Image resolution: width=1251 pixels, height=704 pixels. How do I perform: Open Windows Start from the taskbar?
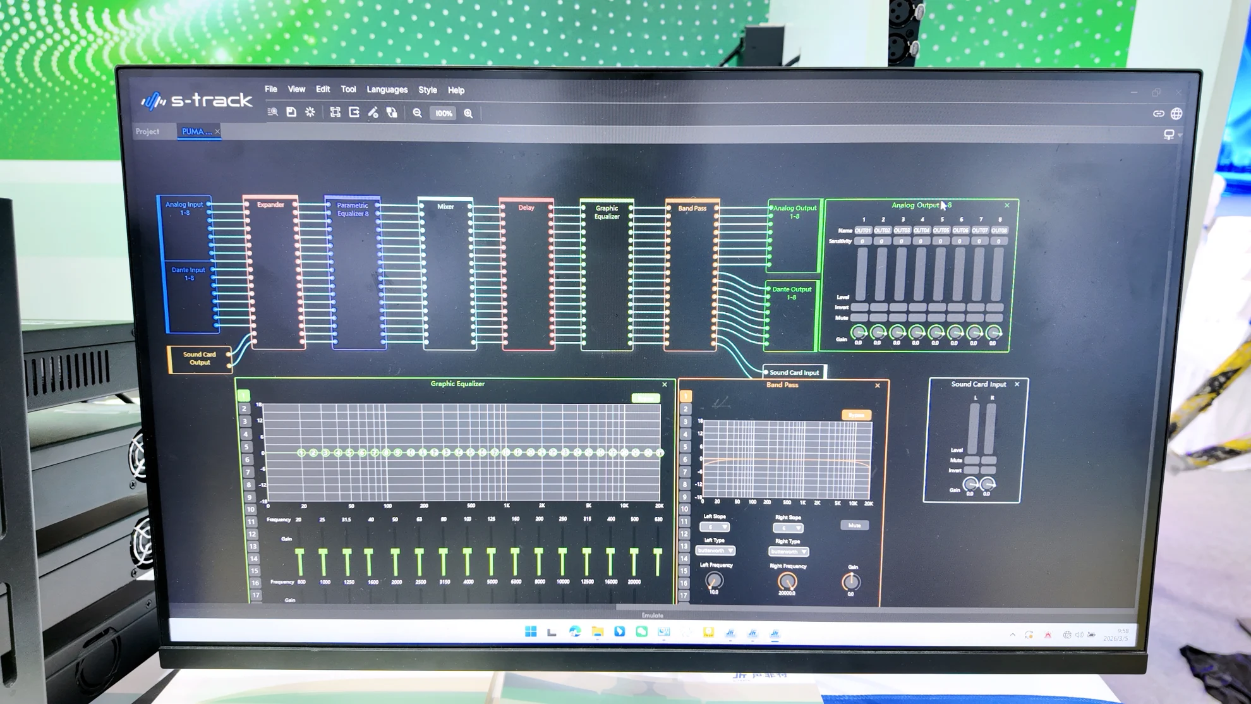[x=531, y=632]
